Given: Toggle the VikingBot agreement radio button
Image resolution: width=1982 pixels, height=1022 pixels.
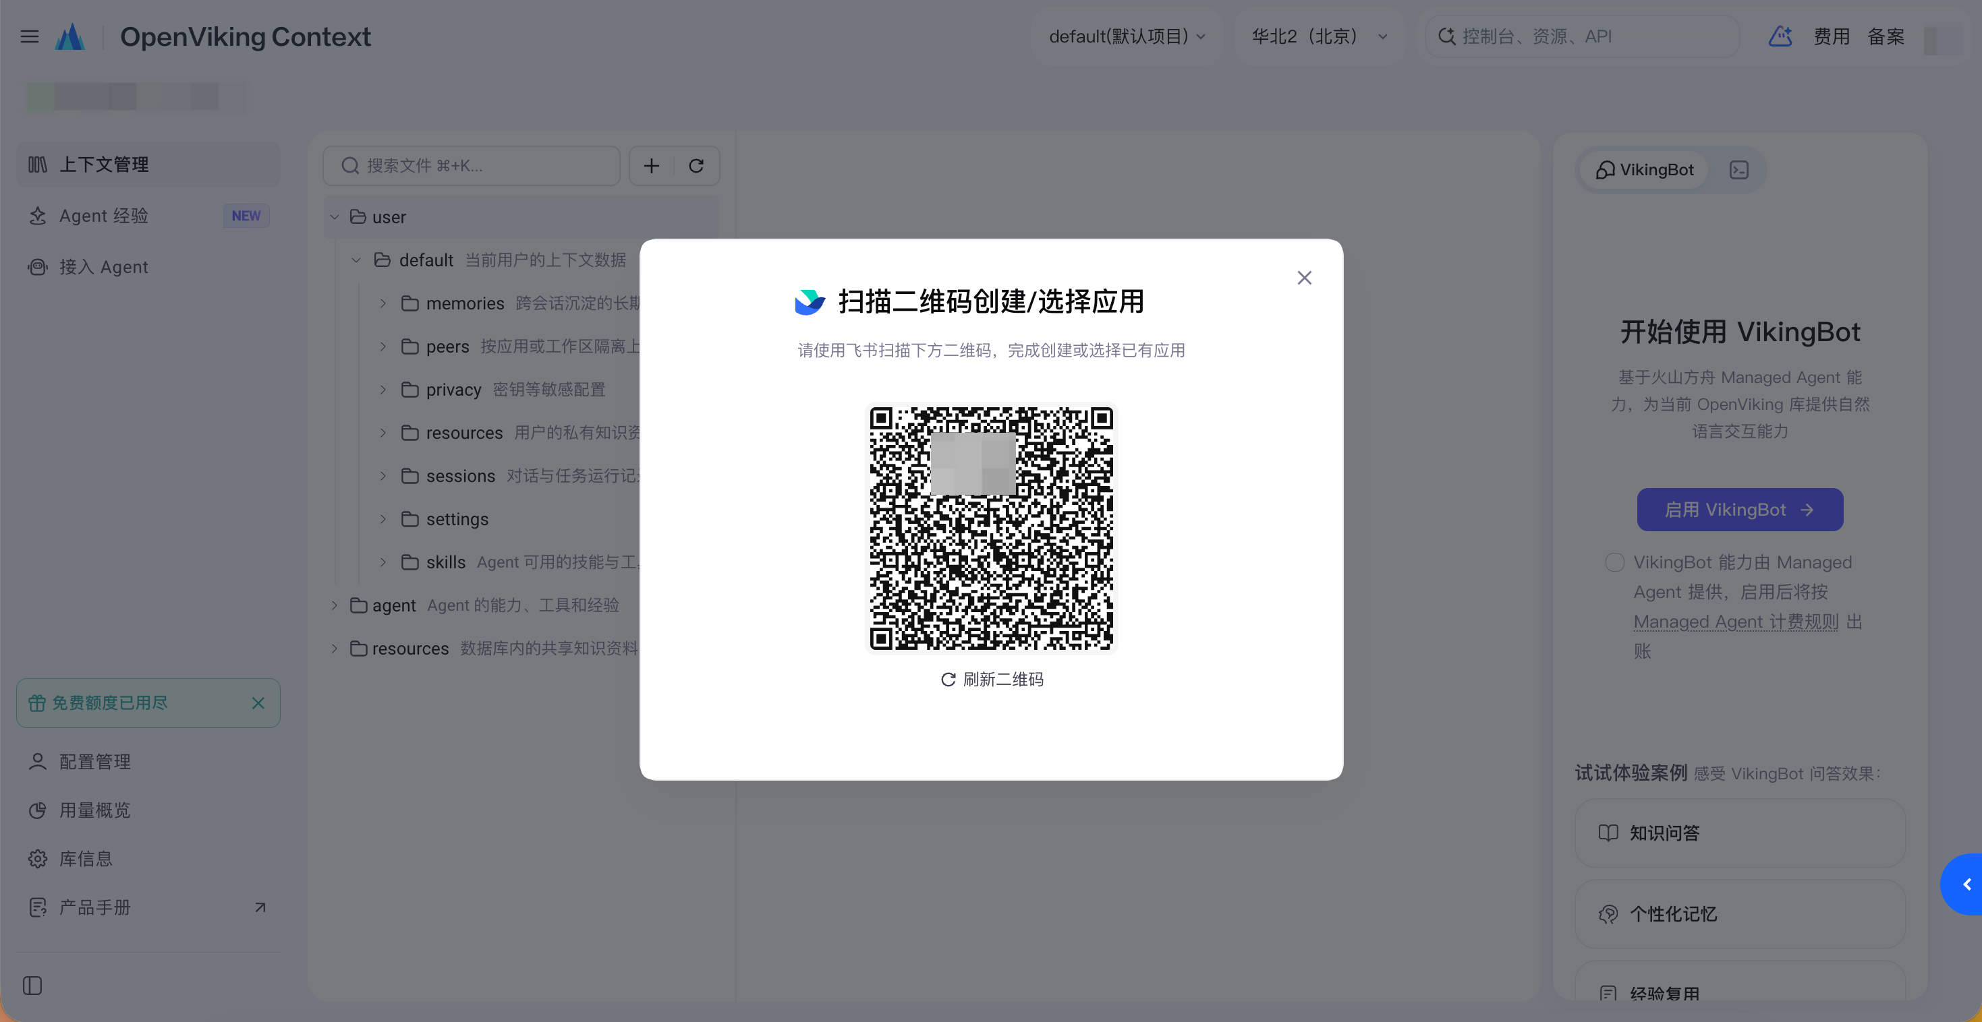Looking at the screenshot, I should [1614, 562].
